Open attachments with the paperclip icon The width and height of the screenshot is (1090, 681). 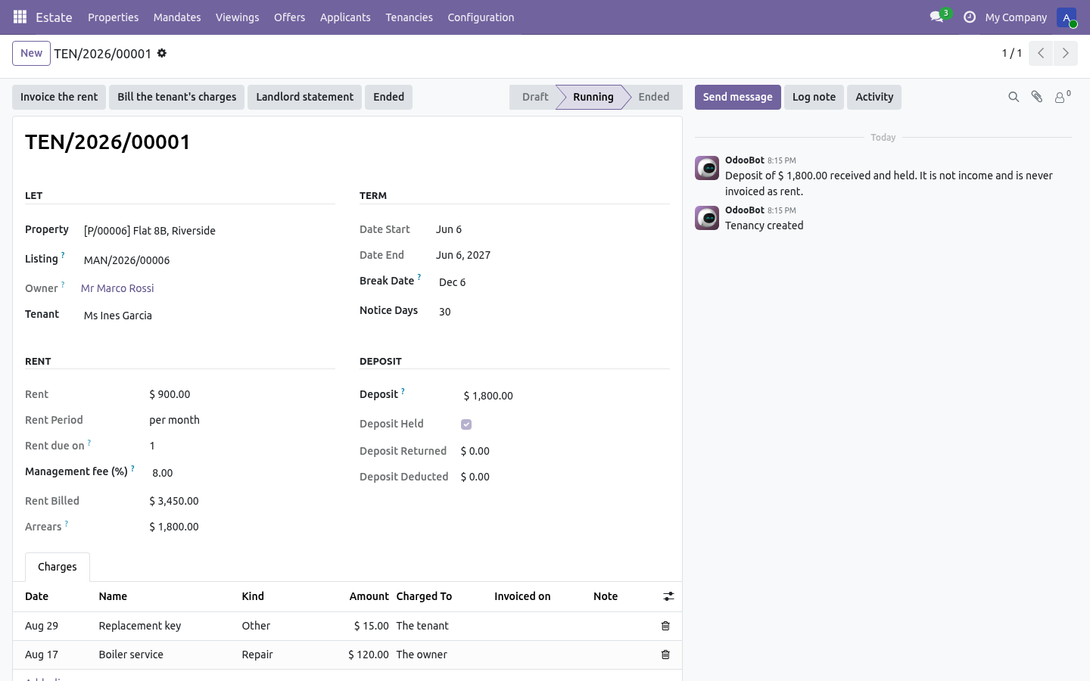1037,97
